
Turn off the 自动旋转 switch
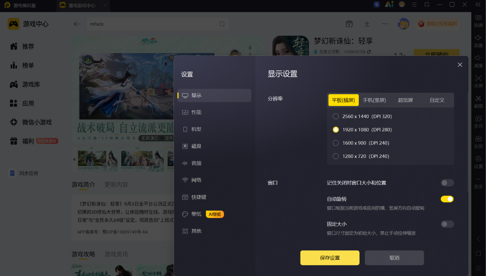[x=447, y=199]
